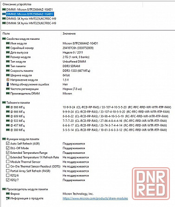Screen dimensions: 175x207
Task: Click the 5-5-5-14 timing value
Action: [115, 130]
